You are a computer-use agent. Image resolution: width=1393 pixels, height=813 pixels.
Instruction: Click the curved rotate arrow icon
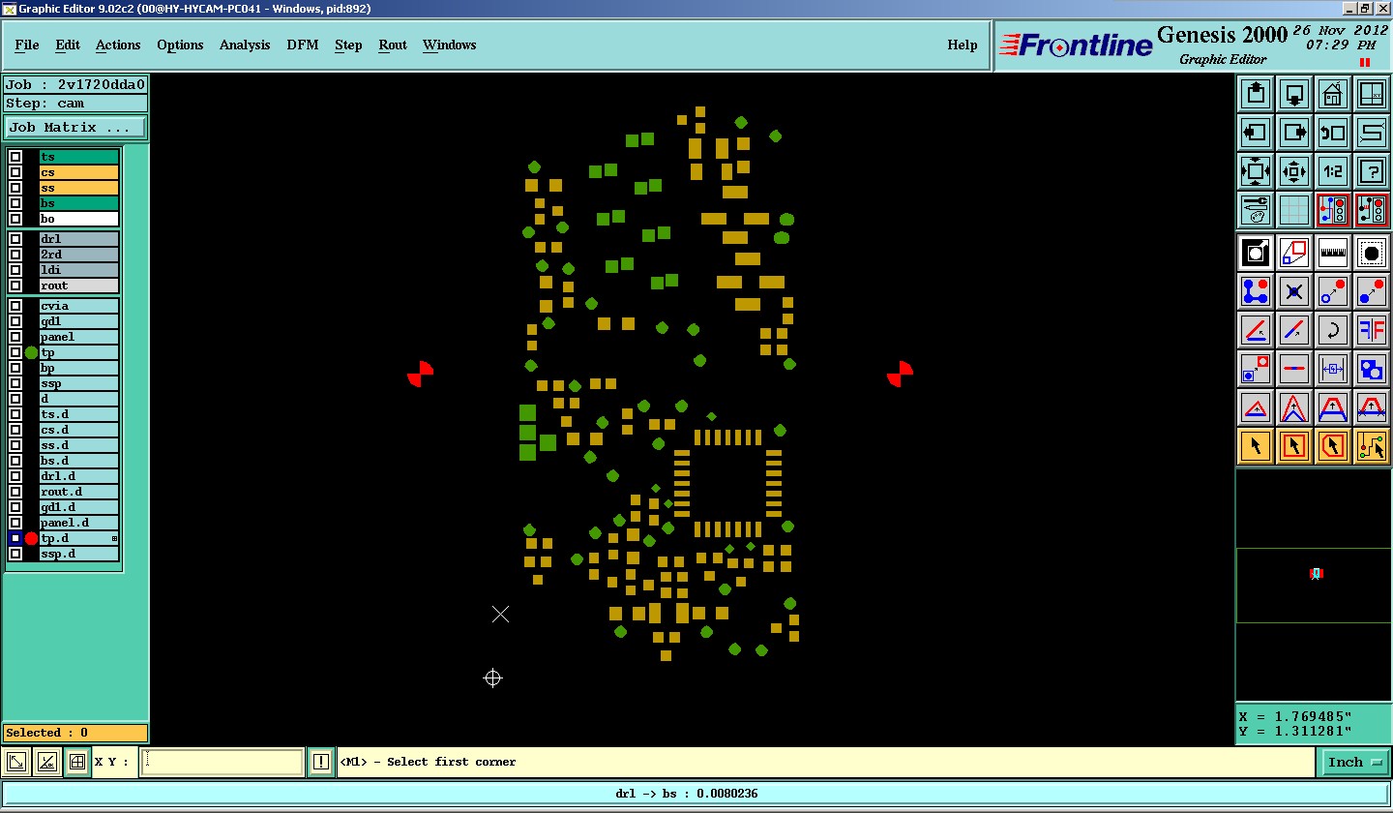tap(1333, 330)
